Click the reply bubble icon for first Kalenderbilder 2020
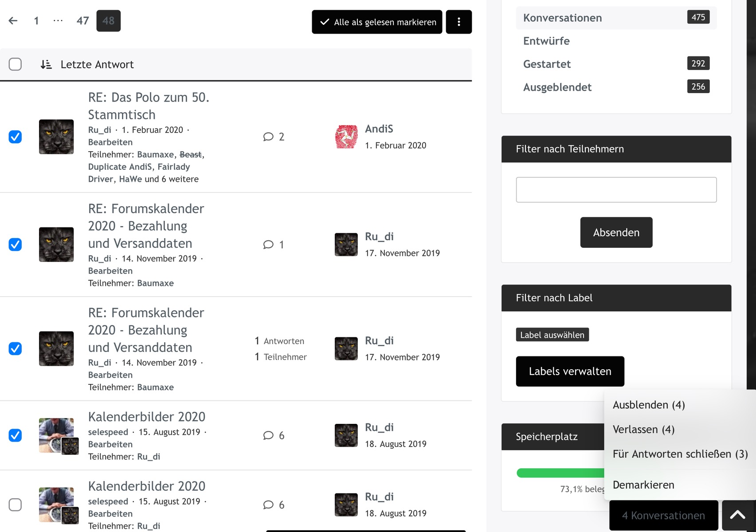756x532 pixels. (268, 435)
